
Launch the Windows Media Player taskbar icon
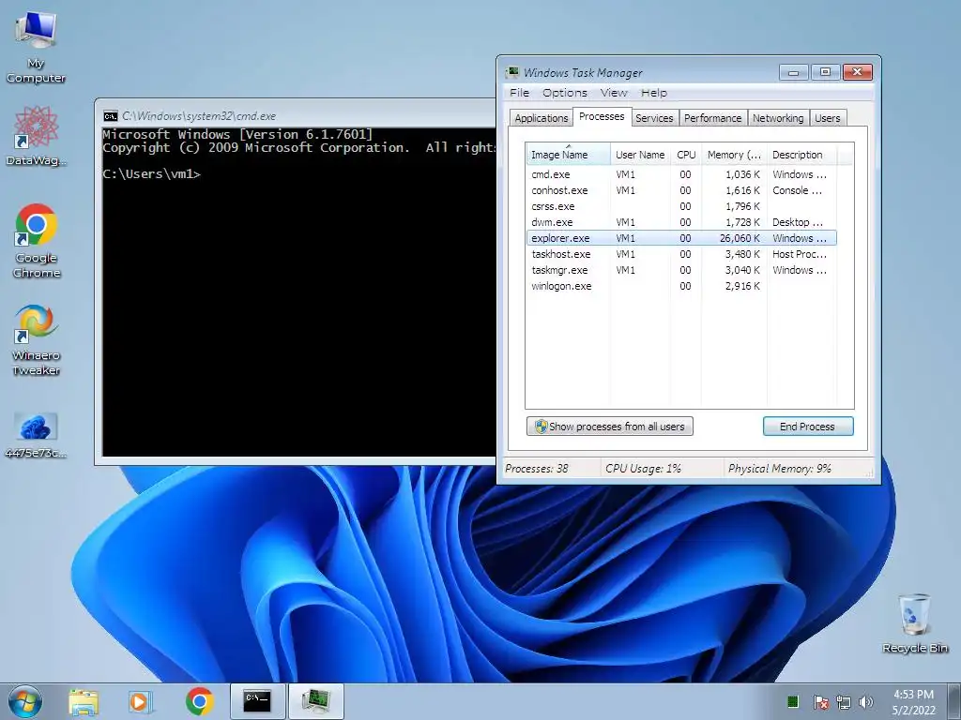141,701
